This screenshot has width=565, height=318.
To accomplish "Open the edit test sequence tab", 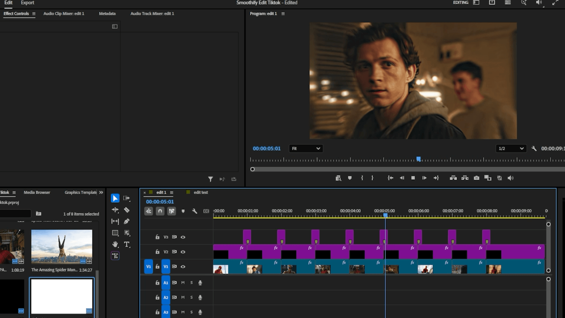I will (201, 192).
